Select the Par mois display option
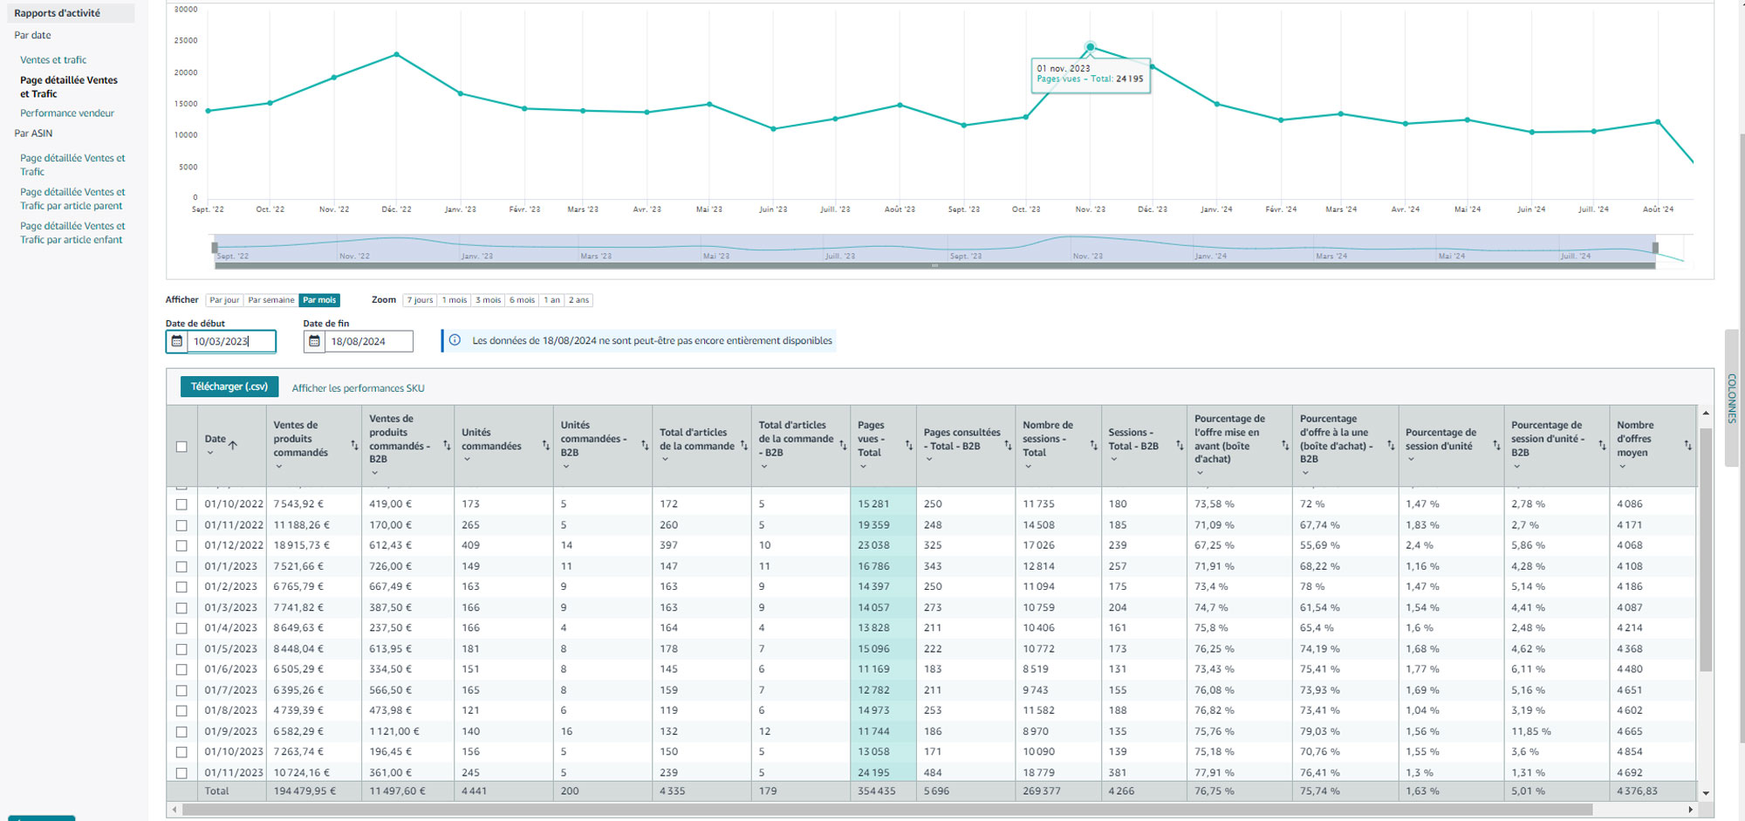1745x821 pixels. [319, 300]
